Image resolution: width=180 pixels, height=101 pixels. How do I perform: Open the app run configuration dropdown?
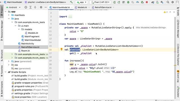(x=82, y=2)
